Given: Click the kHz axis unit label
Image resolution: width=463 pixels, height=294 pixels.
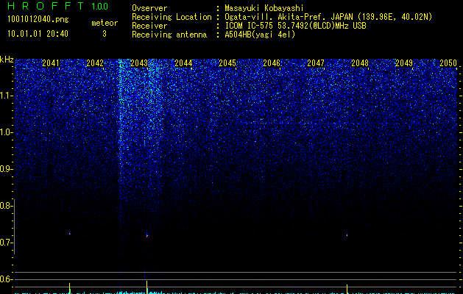Looking at the screenshot, I should [7, 60].
